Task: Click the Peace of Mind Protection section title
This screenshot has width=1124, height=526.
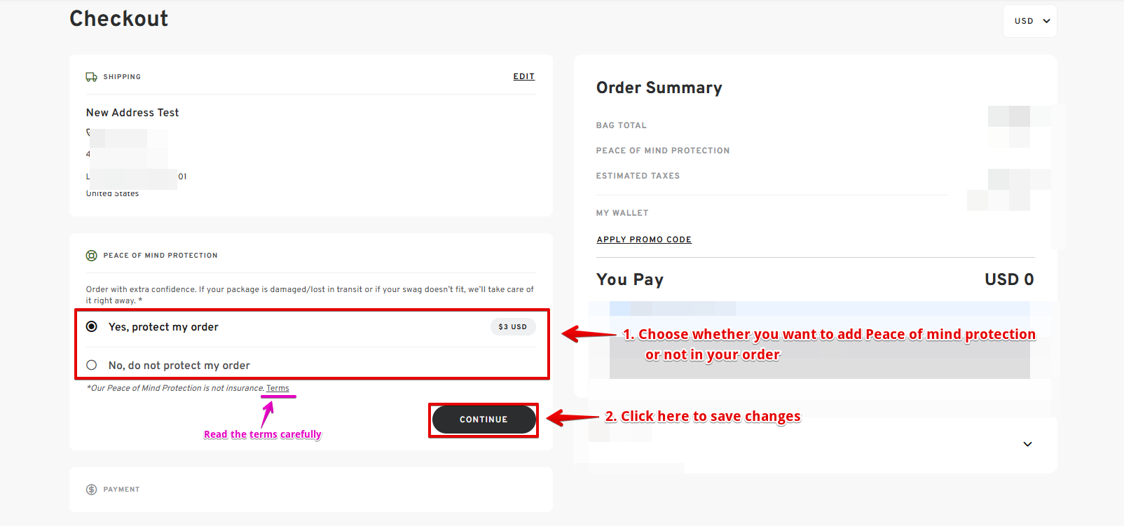Action: click(x=160, y=256)
